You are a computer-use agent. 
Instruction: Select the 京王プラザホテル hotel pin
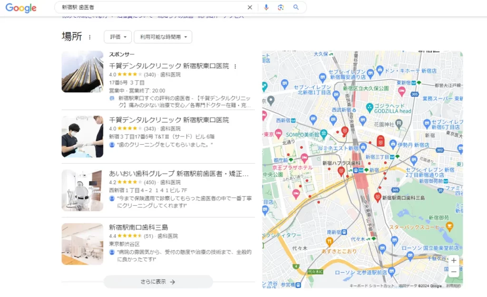coord(304,158)
